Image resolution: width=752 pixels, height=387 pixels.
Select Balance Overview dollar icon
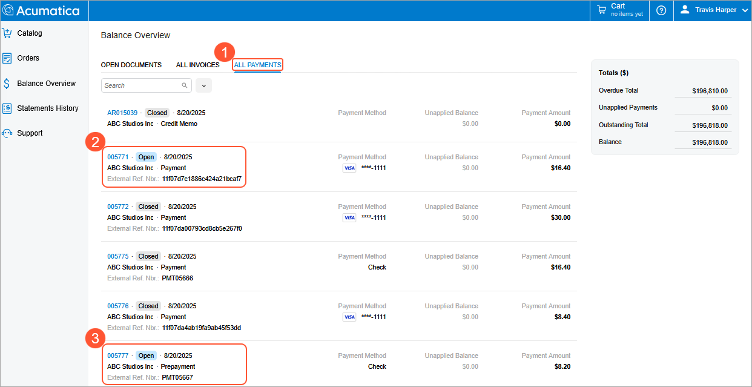pyautogui.click(x=7, y=84)
